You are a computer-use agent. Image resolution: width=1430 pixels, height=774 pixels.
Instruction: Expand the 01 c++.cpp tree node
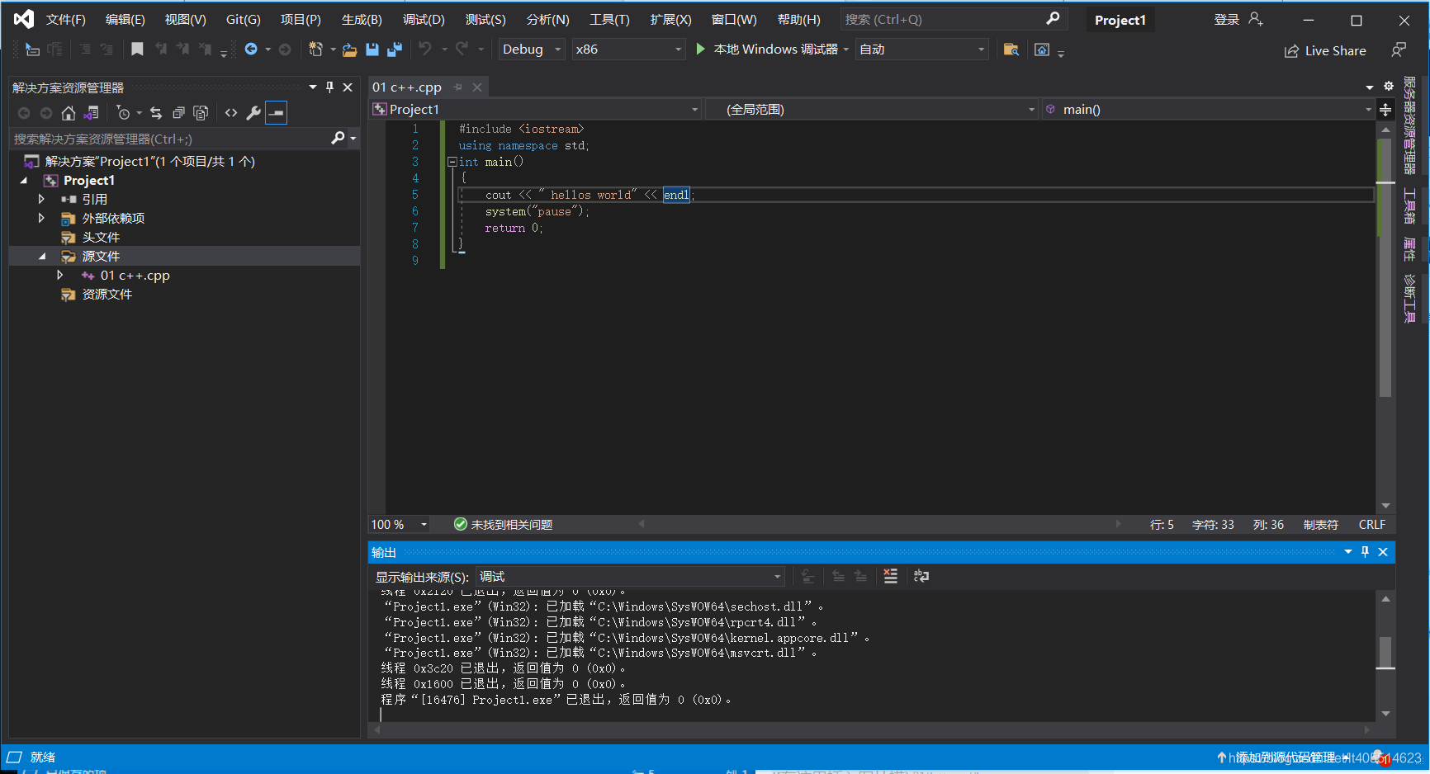click(x=59, y=275)
